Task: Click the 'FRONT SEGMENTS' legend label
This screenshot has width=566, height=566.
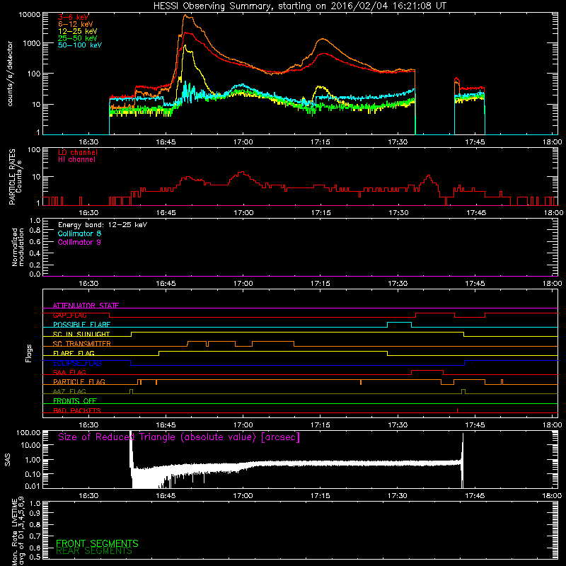Action: pyautogui.click(x=97, y=543)
